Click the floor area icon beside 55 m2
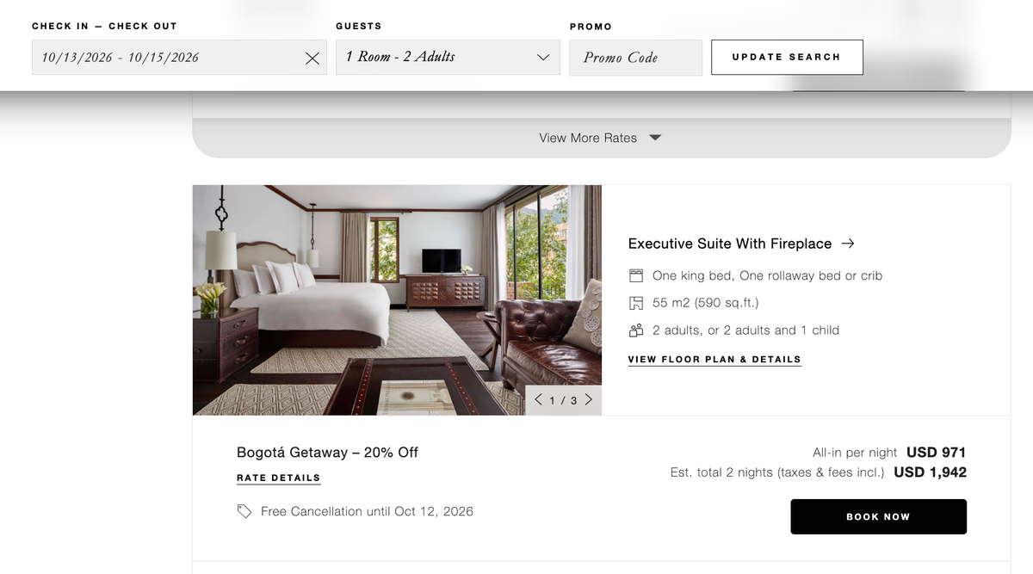 pyautogui.click(x=636, y=303)
